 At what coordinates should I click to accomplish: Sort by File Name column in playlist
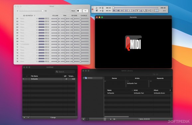tap(47, 76)
